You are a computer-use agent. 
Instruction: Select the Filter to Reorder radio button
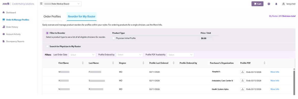click(47, 33)
